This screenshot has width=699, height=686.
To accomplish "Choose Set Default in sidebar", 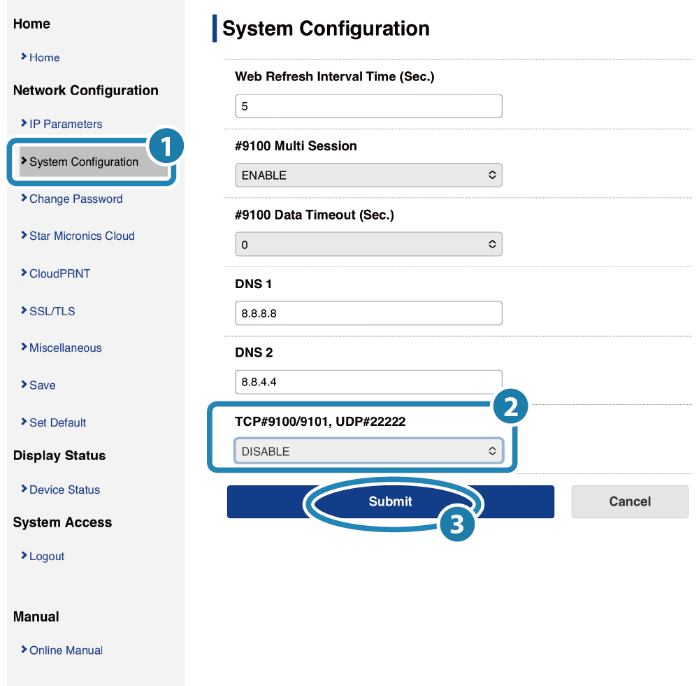I will tap(57, 422).
